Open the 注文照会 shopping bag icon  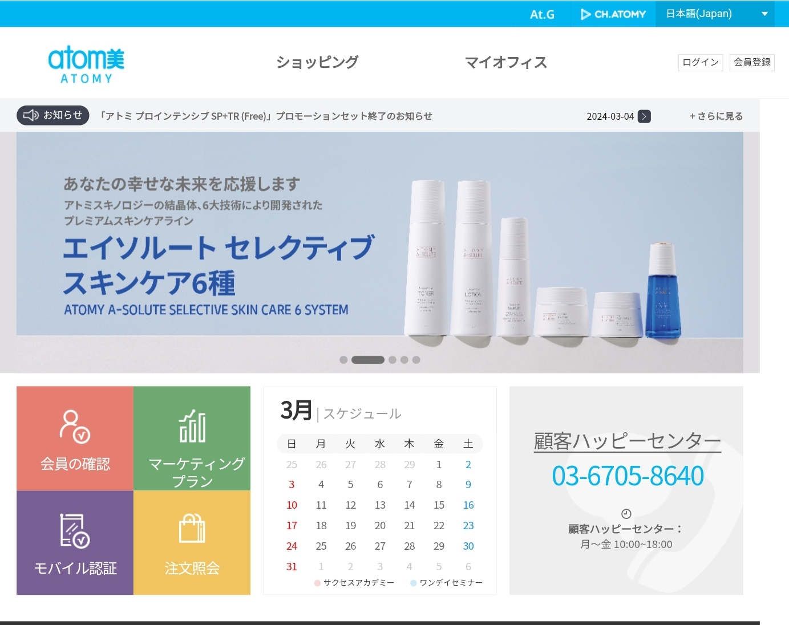coord(192,528)
